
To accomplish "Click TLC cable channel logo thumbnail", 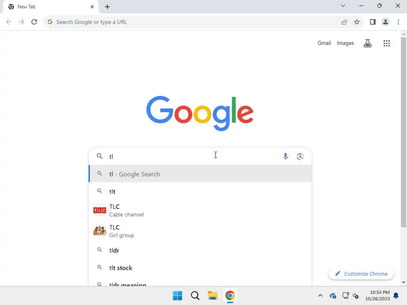I will (x=100, y=210).
